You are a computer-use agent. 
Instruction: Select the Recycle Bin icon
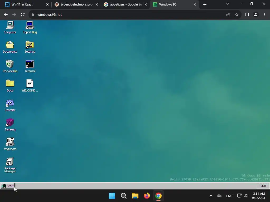[x=10, y=66]
